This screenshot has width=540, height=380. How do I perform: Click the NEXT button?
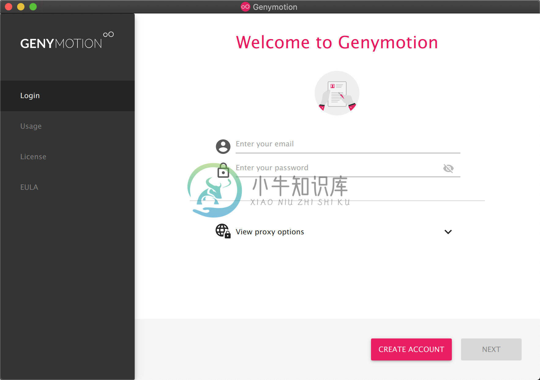point(491,349)
